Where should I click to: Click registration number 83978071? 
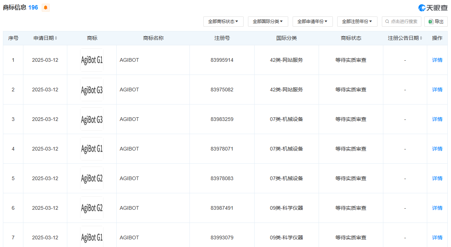pyautogui.click(x=222, y=149)
